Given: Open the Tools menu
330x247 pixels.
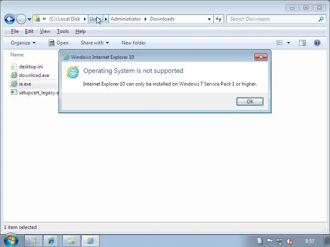Looking at the screenshot, I should click(x=63, y=31).
